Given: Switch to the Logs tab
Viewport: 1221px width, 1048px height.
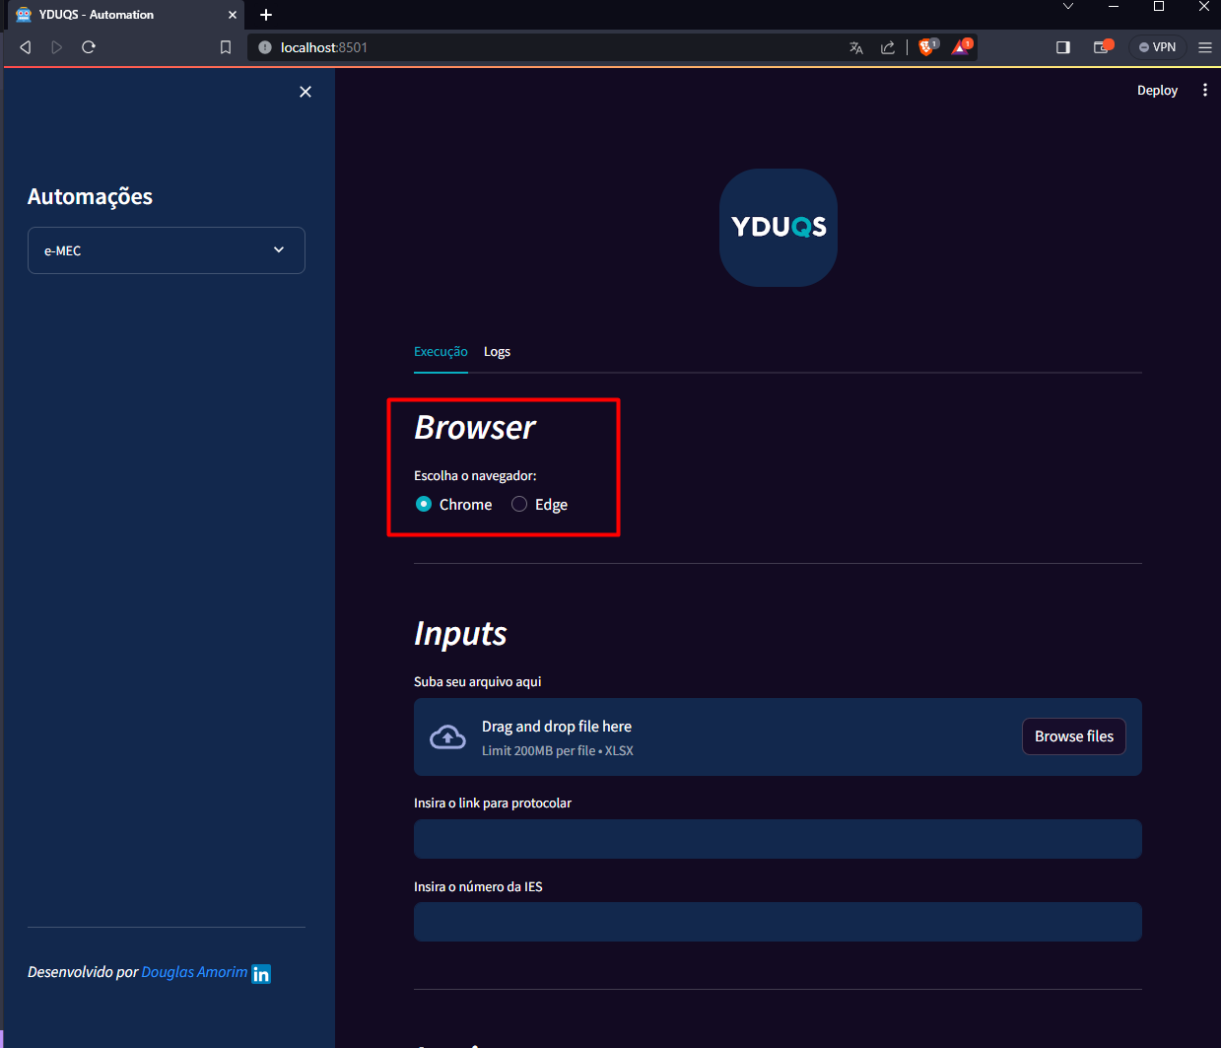Looking at the screenshot, I should coord(497,352).
